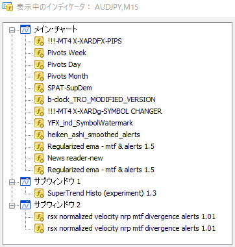
Task: Click the indicator icon for SPAT-SupDem
Action: (x=39, y=88)
